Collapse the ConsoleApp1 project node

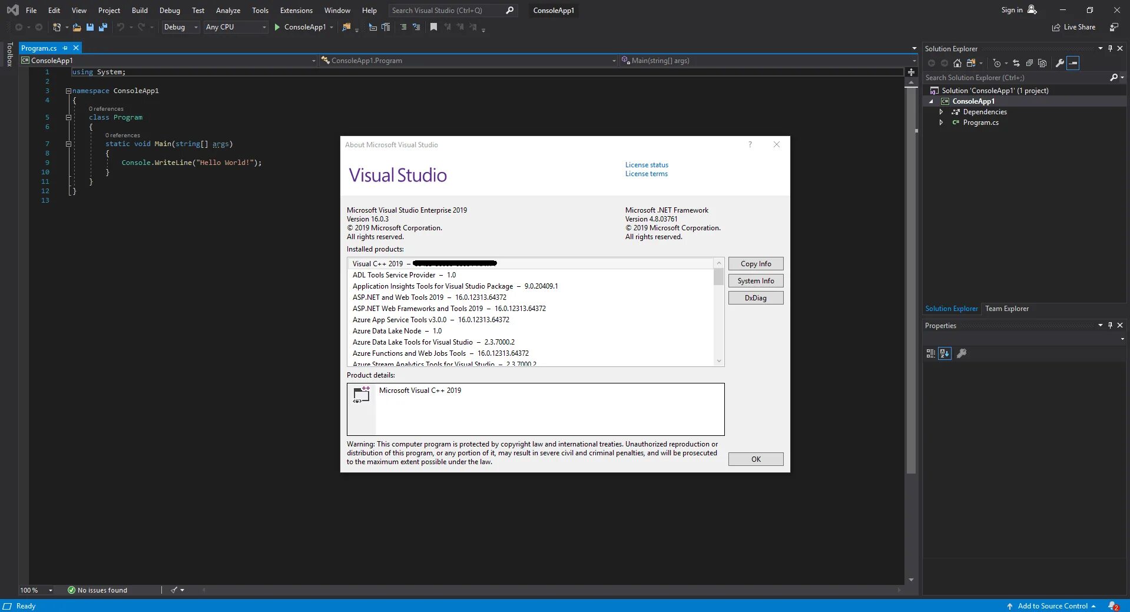pyautogui.click(x=931, y=101)
